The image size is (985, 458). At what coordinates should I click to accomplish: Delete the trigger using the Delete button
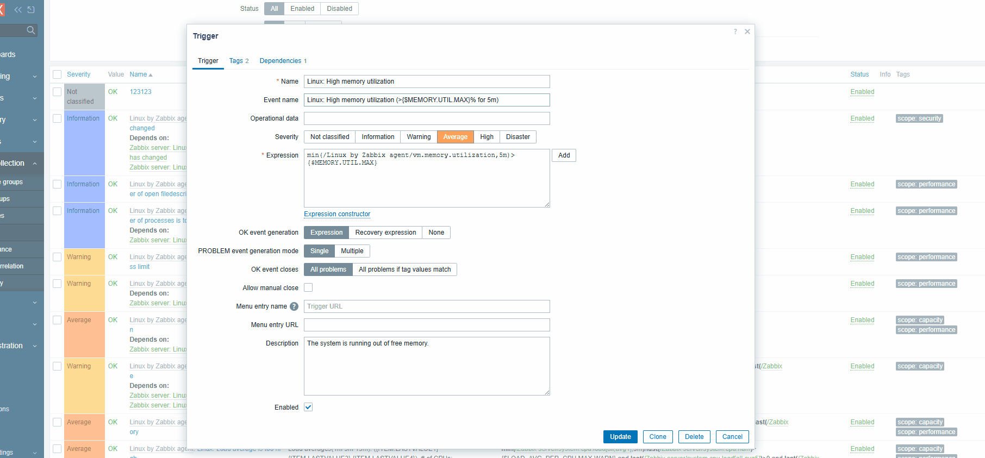tap(694, 437)
